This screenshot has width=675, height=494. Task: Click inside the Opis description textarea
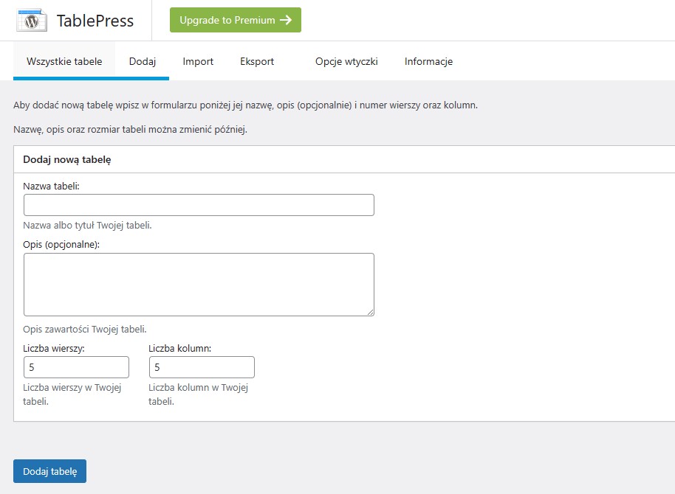(x=199, y=284)
